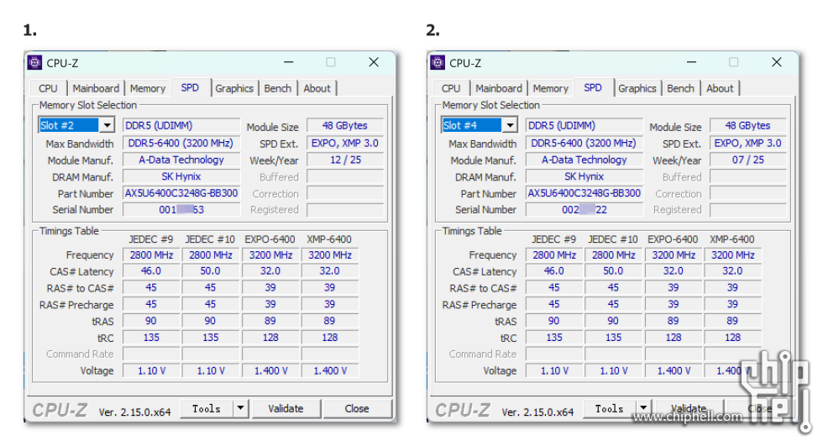Open About tab in left window
The height and width of the screenshot is (446, 823).
(317, 89)
